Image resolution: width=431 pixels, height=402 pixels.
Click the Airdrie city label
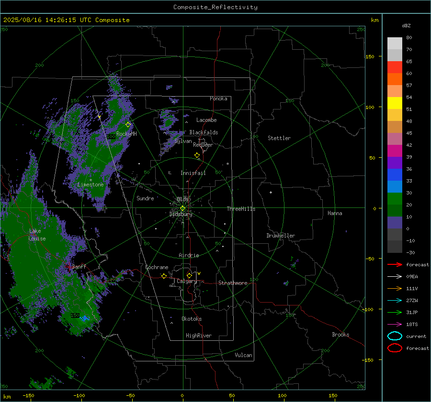[x=189, y=255]
